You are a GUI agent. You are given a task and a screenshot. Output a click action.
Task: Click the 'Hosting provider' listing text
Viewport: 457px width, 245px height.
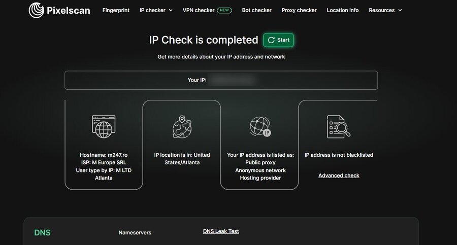click(260, 178)
